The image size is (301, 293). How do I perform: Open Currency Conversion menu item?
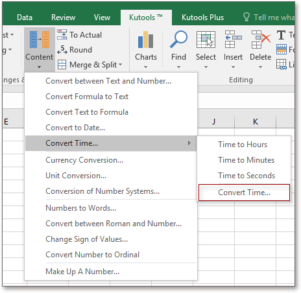click(x=111, y=160)
